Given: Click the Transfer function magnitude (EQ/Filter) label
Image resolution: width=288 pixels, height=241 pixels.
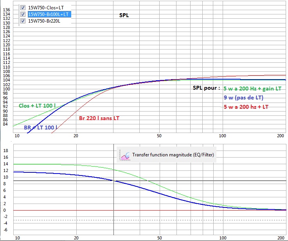Looking at the screenshot, I should (x=173, y=155).
